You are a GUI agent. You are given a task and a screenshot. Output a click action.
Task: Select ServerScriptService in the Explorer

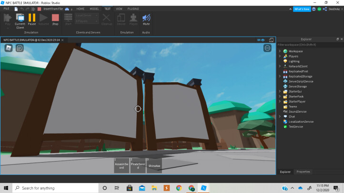tap(301, 81)
